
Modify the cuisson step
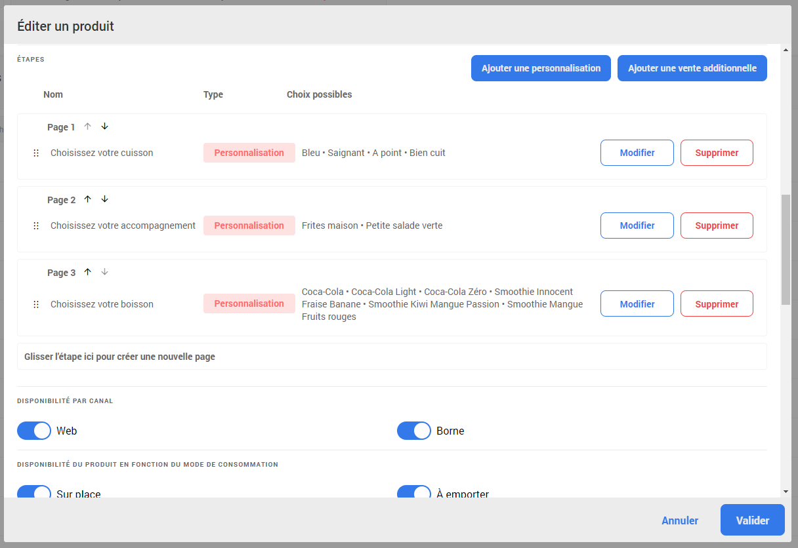point(637,153)
